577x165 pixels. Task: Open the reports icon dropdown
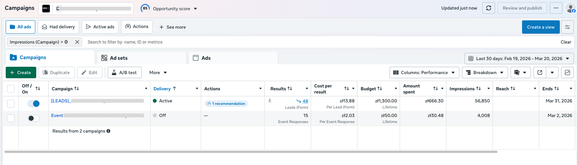[520, 72]
